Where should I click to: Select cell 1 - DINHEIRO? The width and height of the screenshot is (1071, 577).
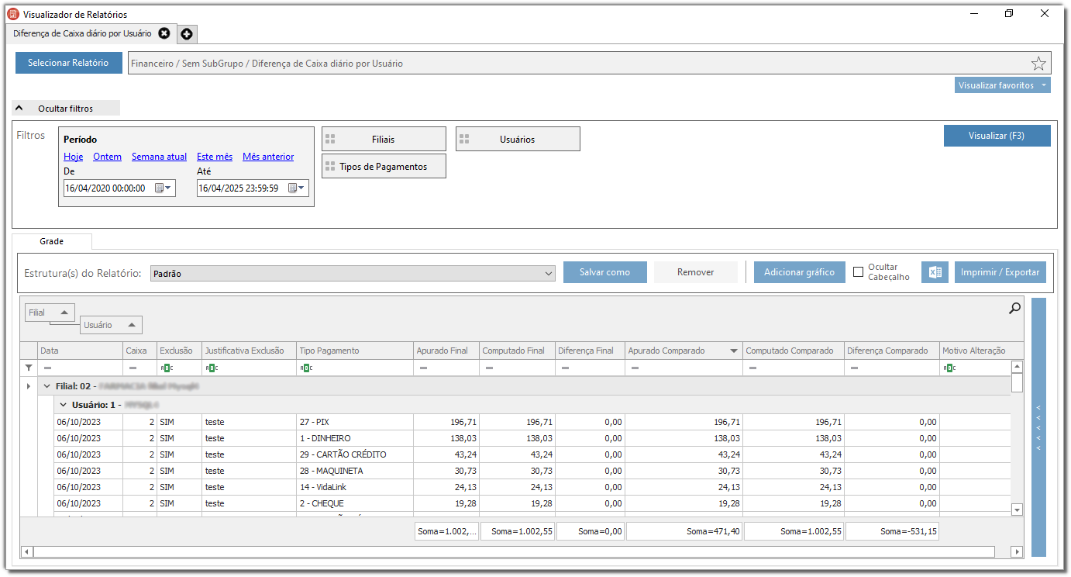355,438
